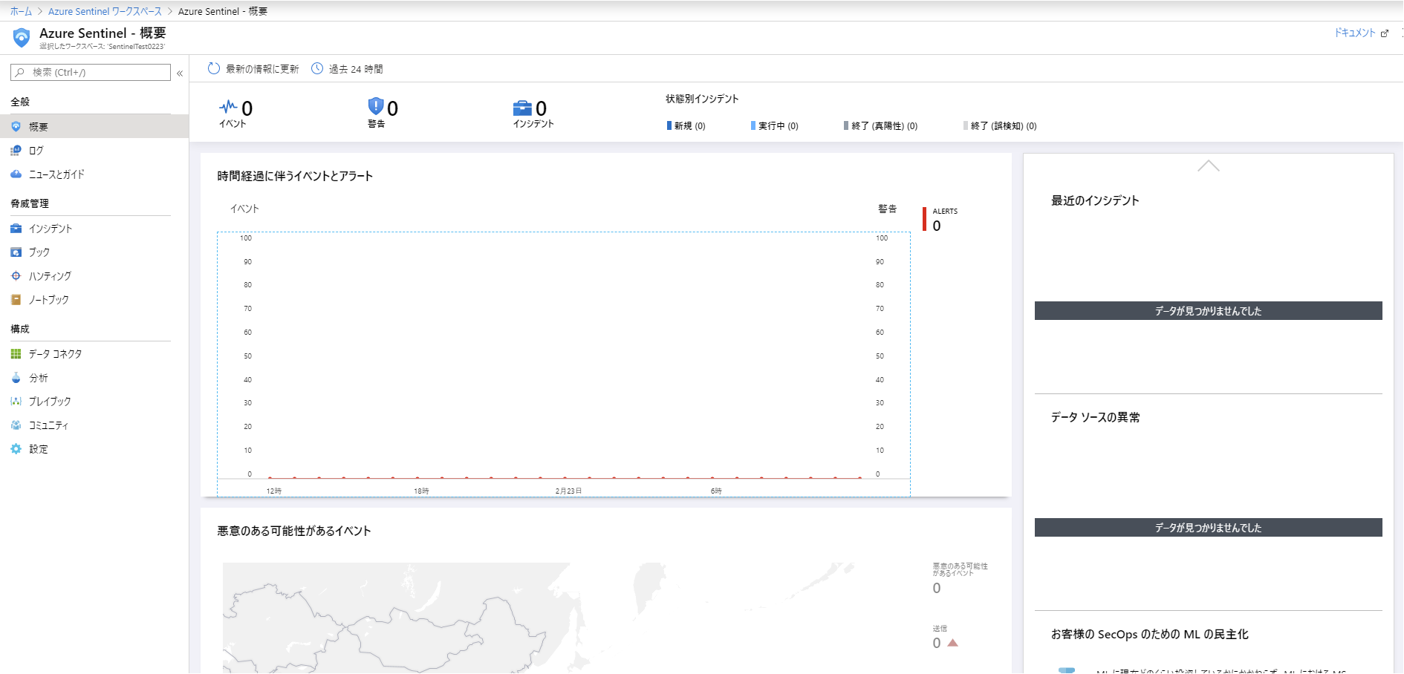Viewport: 1404px width, 674px height.
Task: Click the Azure Sentinel - 概要 breadcrumb text
Action: coord(223,11)
